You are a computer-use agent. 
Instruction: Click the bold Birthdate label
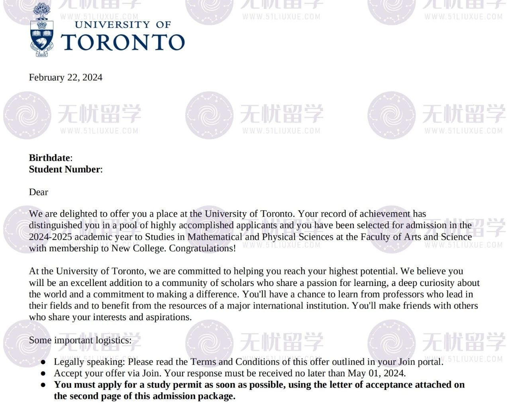coord(49,158)
